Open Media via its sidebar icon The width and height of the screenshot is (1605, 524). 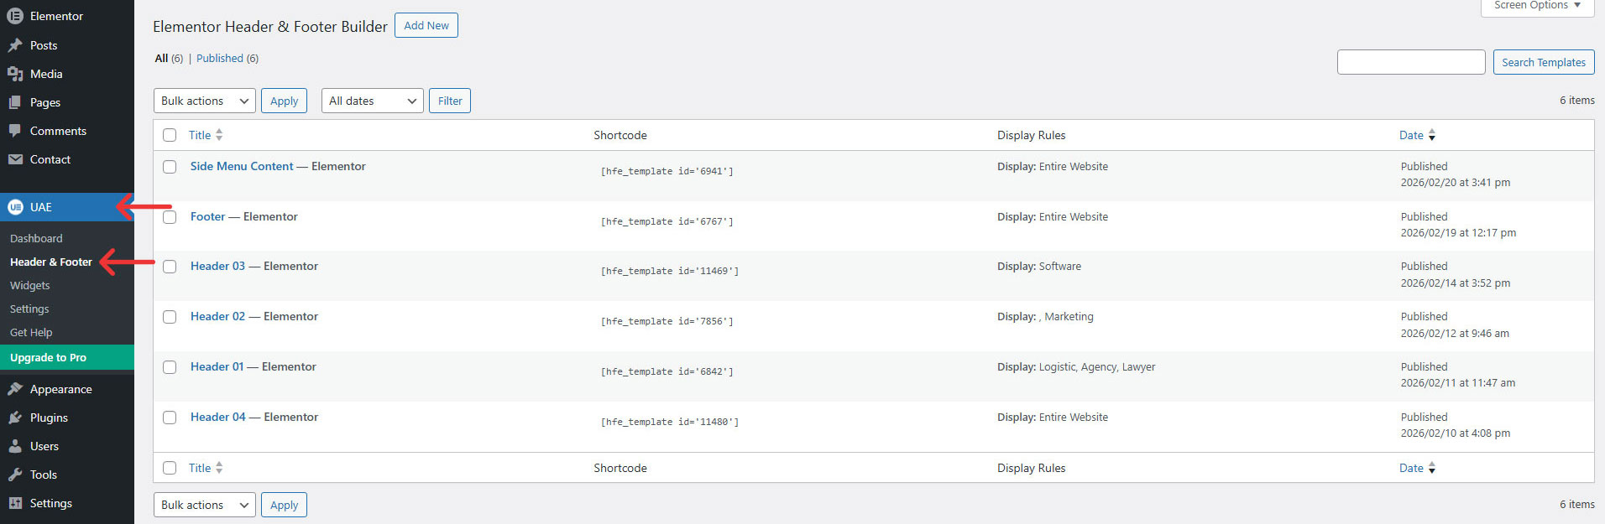pyautogui.click(x=15, y=74)
